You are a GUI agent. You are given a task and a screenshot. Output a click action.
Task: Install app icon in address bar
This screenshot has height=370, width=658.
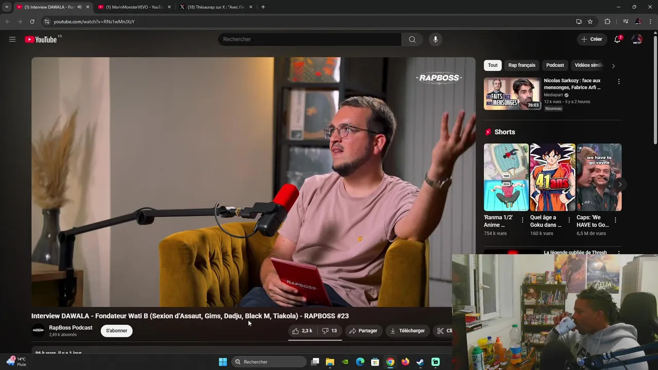(x=579, y=22)
